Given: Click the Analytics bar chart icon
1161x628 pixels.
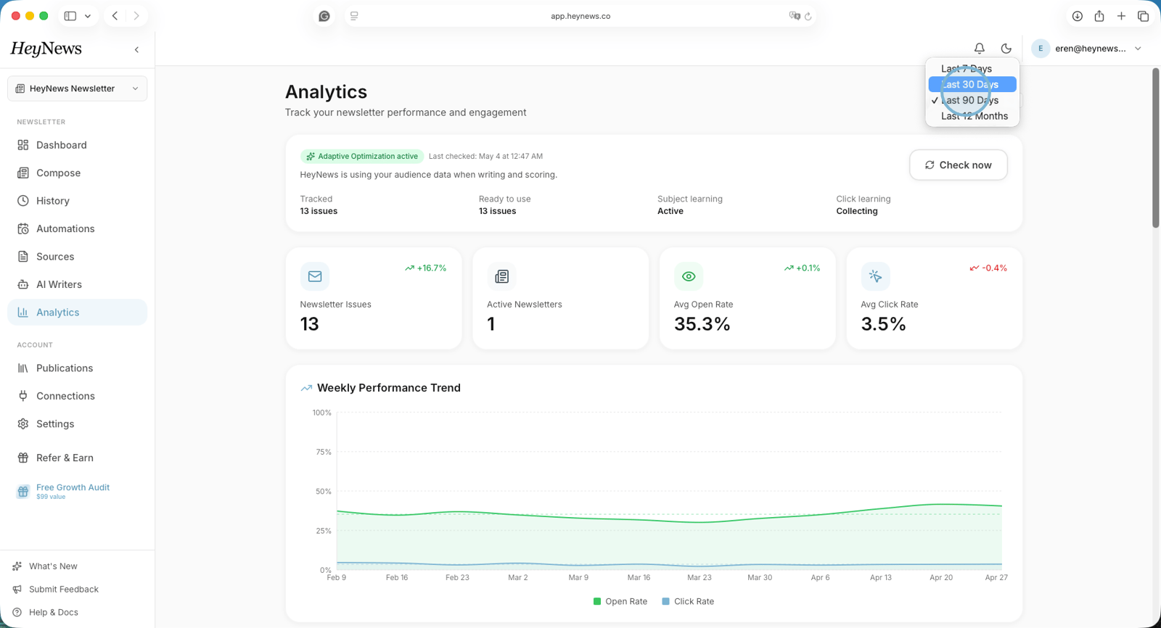Looking at the screenshot, I should (23, 313).
